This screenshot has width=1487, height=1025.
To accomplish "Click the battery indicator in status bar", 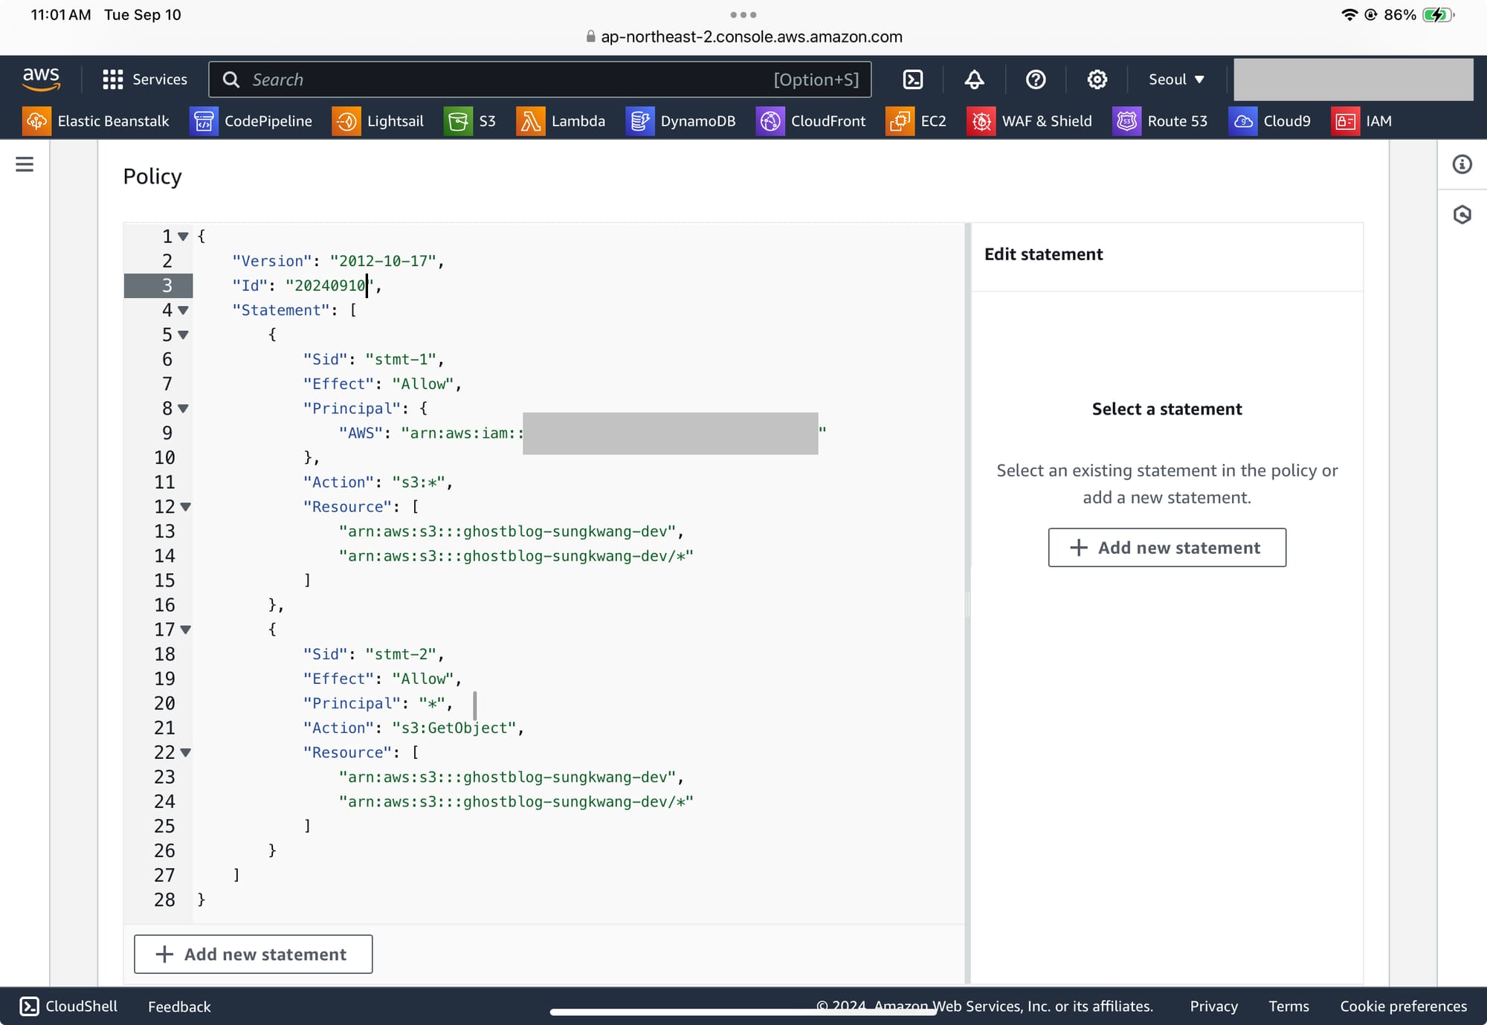I will [x=1438, y=15].
